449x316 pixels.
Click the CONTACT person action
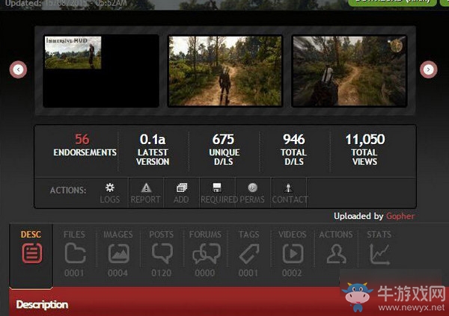[289, 193]
